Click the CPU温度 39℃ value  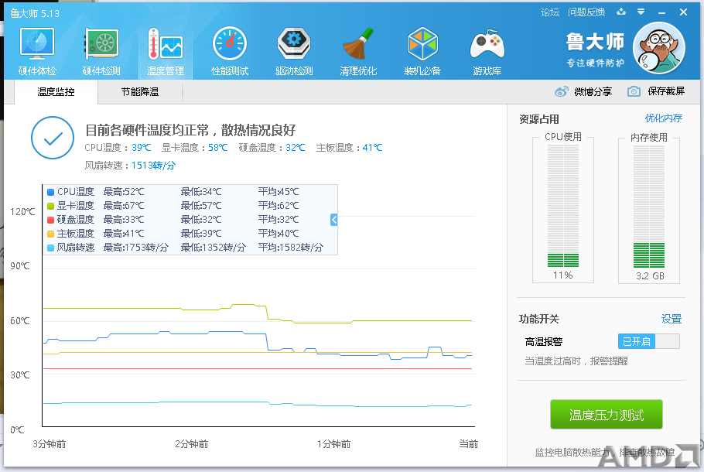(x=142, y=147)
